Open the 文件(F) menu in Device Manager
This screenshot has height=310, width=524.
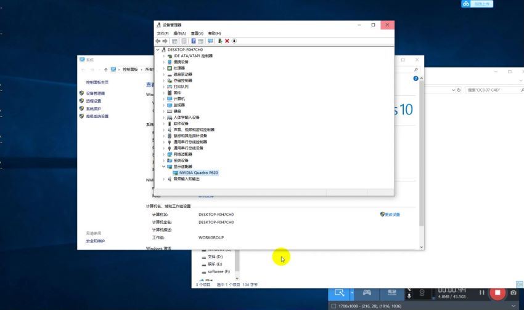[162, 33]
